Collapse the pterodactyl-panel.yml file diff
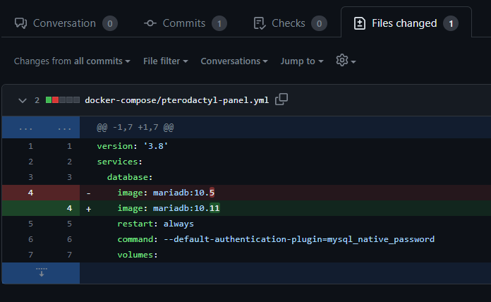This screenshot has height=302, width=491. coord(23,100)
